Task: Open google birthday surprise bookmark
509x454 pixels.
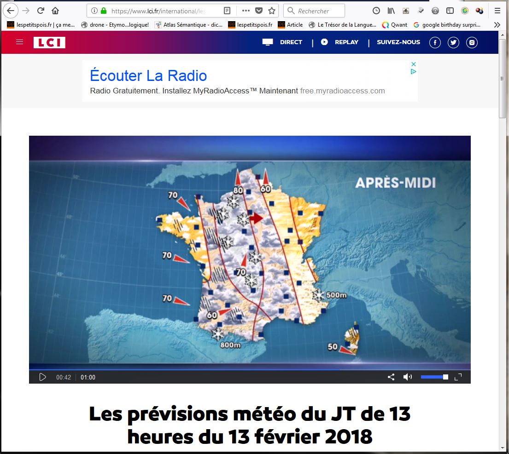Action: point(447,25)
